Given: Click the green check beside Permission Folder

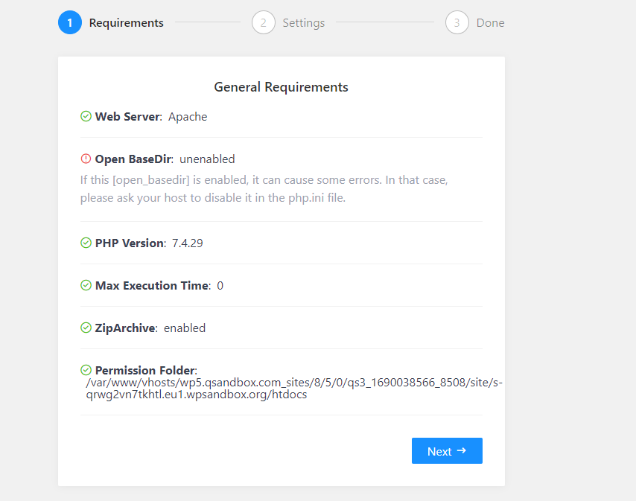Looking at the screenshot, I should (86, 370).
